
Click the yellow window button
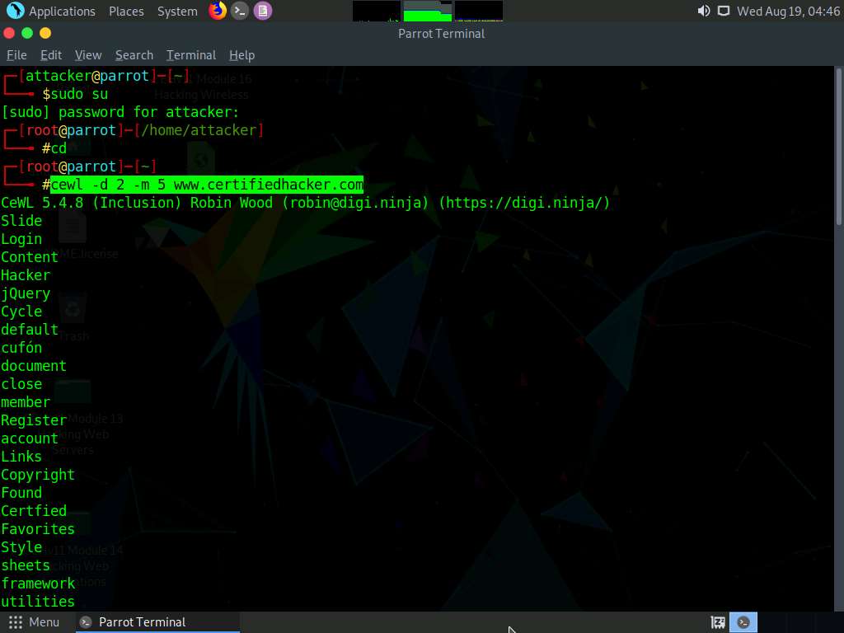[45, 33]
